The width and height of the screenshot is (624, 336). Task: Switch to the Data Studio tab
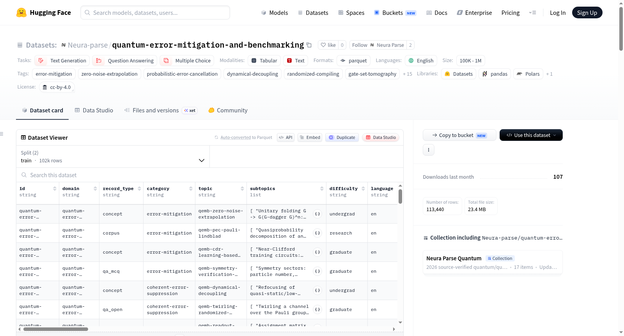[x=94, y=110]
